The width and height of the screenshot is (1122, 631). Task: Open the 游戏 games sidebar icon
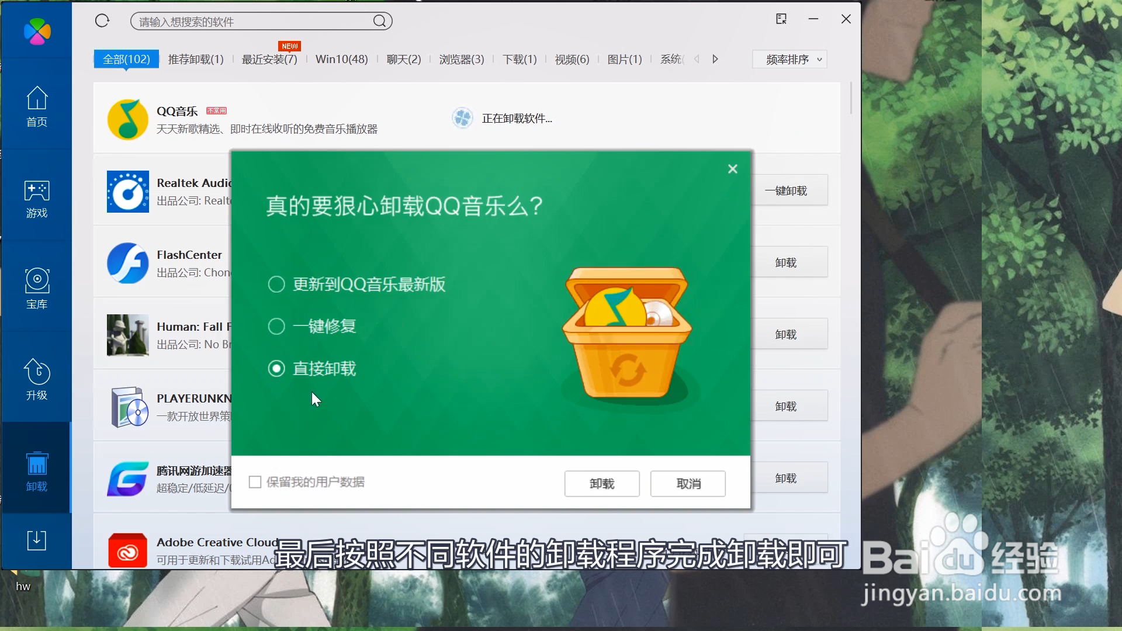[37, 198]
